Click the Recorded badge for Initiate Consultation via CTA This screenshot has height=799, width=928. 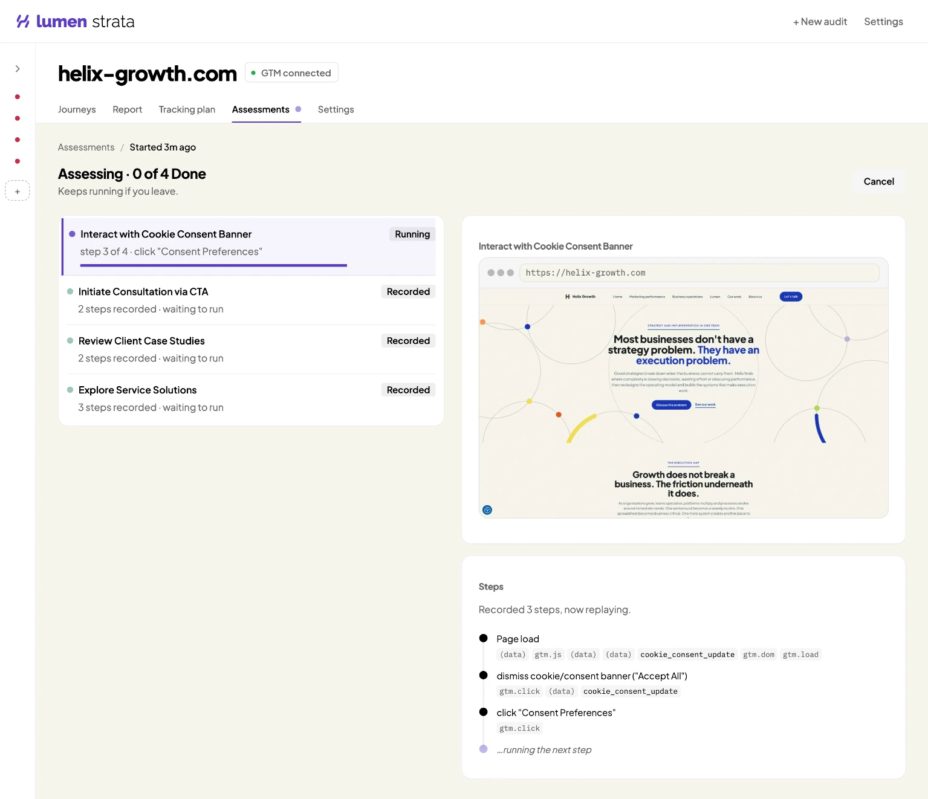408,292
